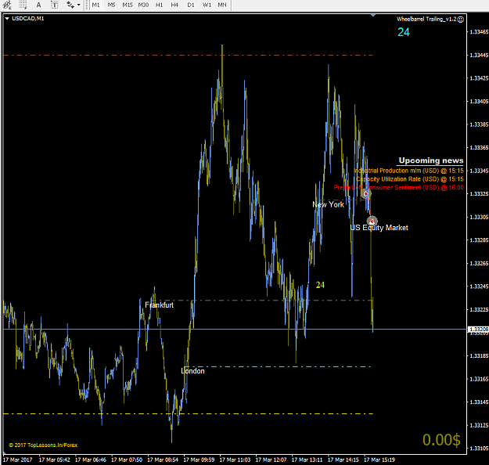Click the New York session label
This screenshot has width=489, height=465.
tap(329, 205)
